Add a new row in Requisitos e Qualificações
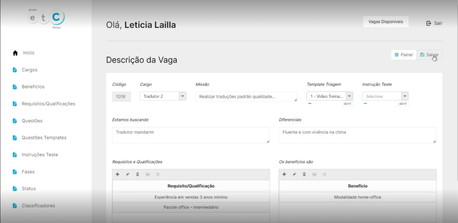This screenshot has width=458, height=223. (x=117, y=174)
